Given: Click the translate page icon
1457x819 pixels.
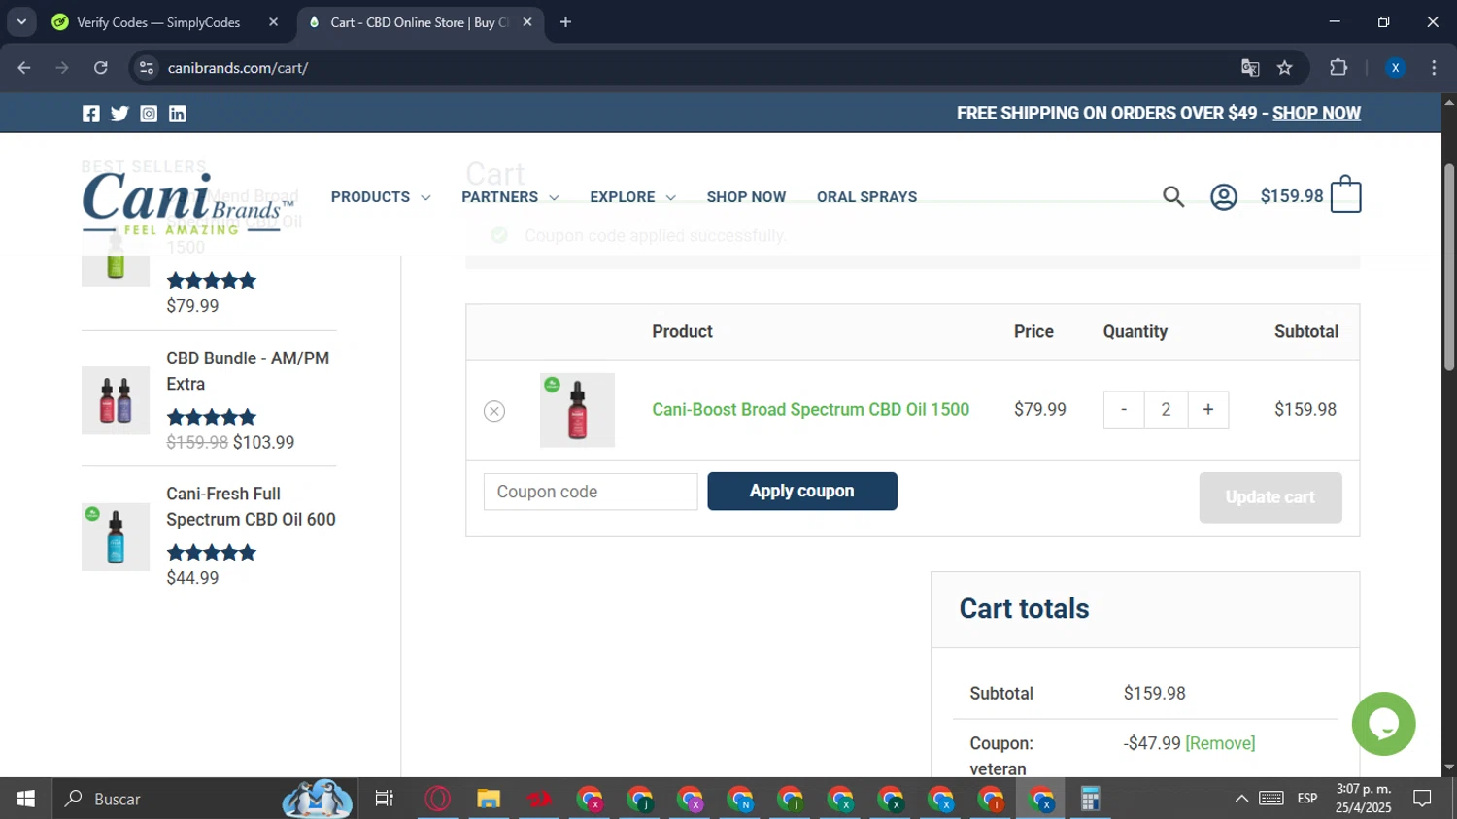Looking at the screenshot, I should 1250,67.
